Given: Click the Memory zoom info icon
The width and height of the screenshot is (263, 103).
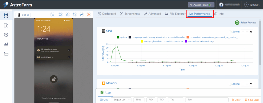Looking at the screenshot, I should pyautogui.click(x=230, y=84).
